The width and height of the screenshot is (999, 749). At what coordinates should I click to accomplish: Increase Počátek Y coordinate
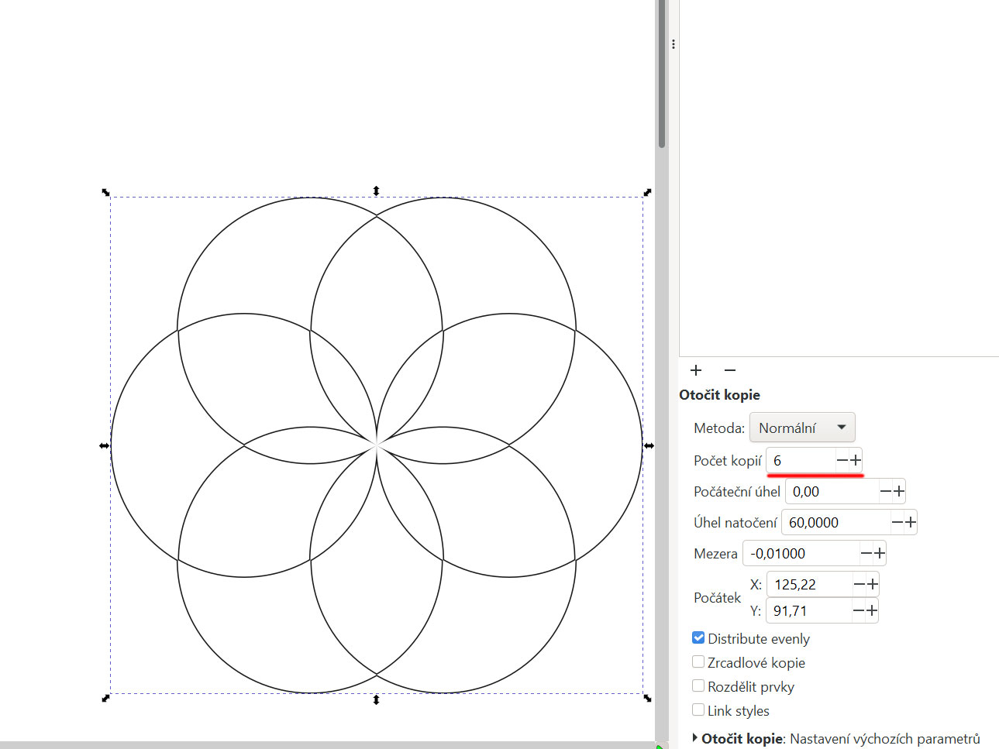point(872,610)
